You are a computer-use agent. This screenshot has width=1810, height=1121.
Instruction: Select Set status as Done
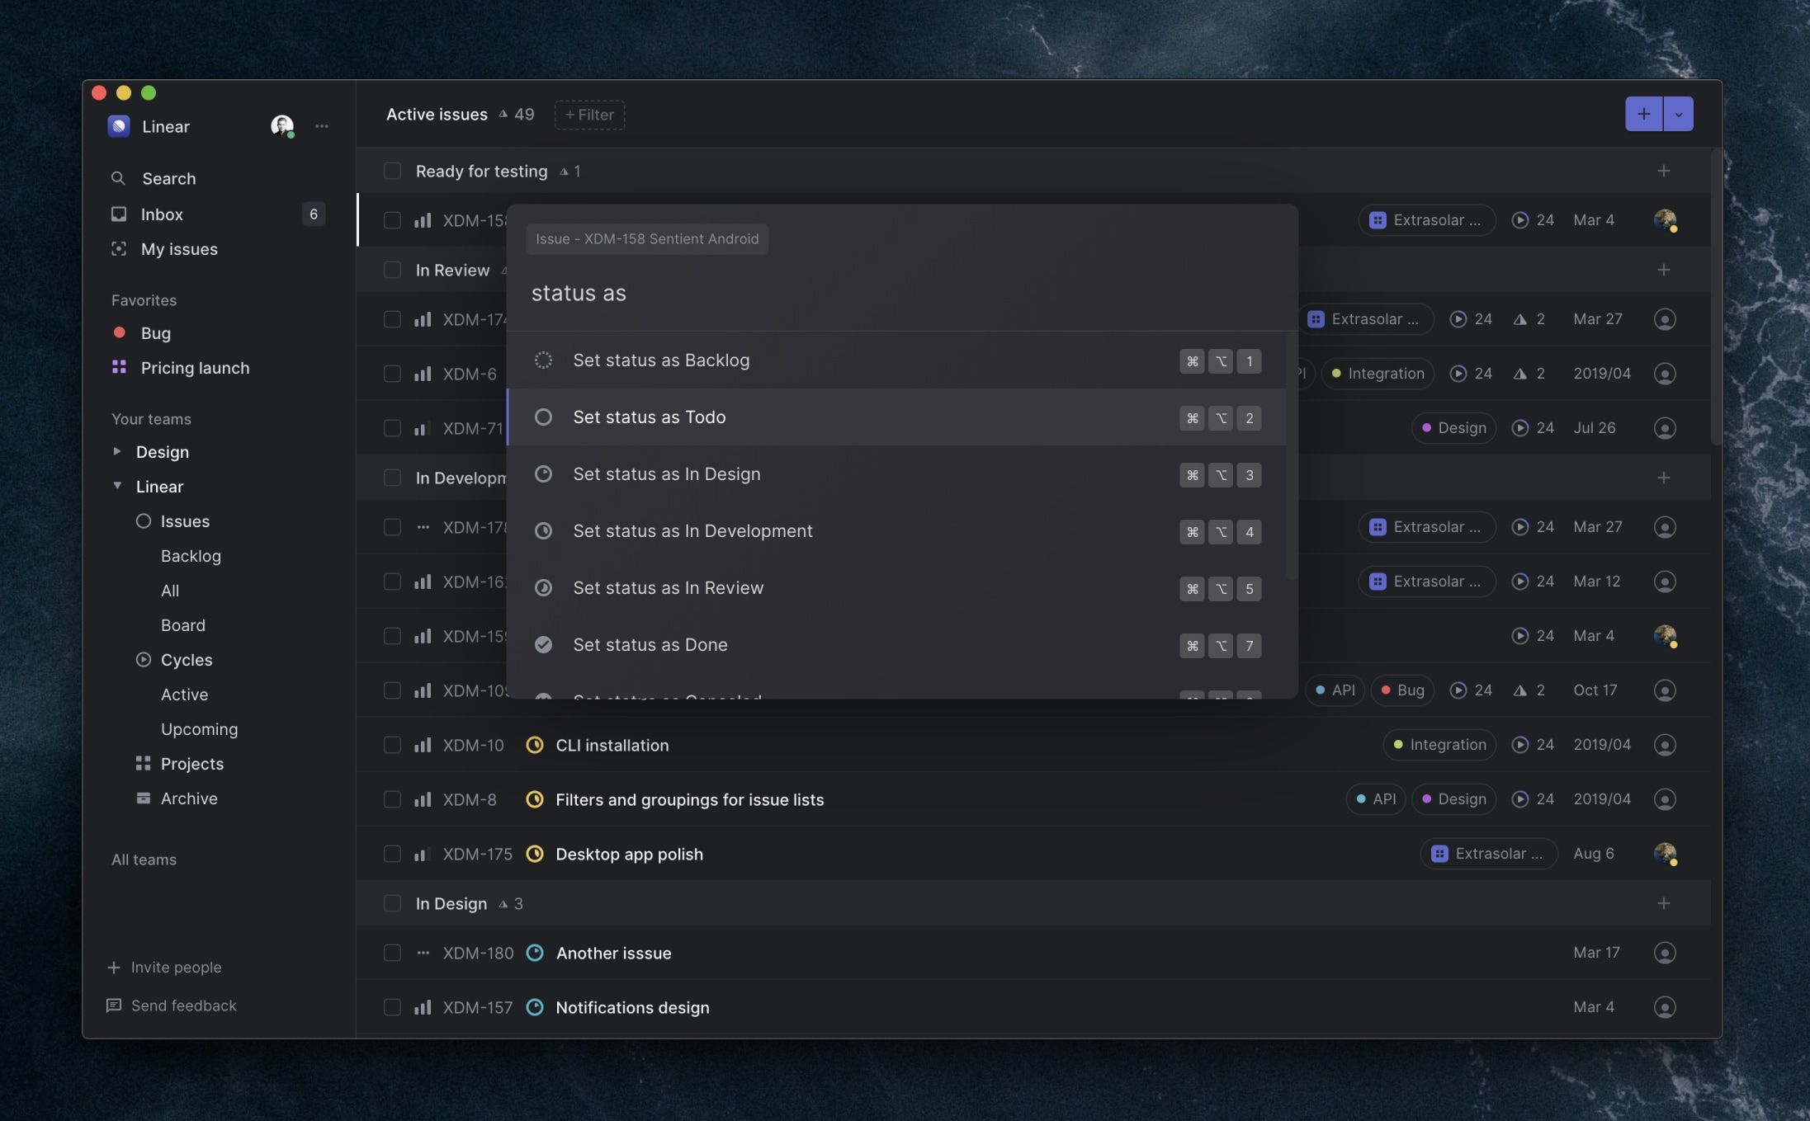pyautogui.click(x=650, y=645)
